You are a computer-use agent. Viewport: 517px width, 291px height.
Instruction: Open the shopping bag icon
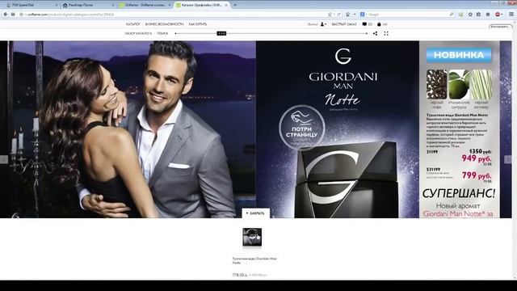tap(379, 24)
